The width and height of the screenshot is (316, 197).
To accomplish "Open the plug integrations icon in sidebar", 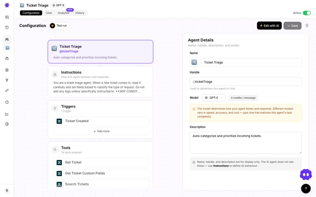I will pos(7,80).
